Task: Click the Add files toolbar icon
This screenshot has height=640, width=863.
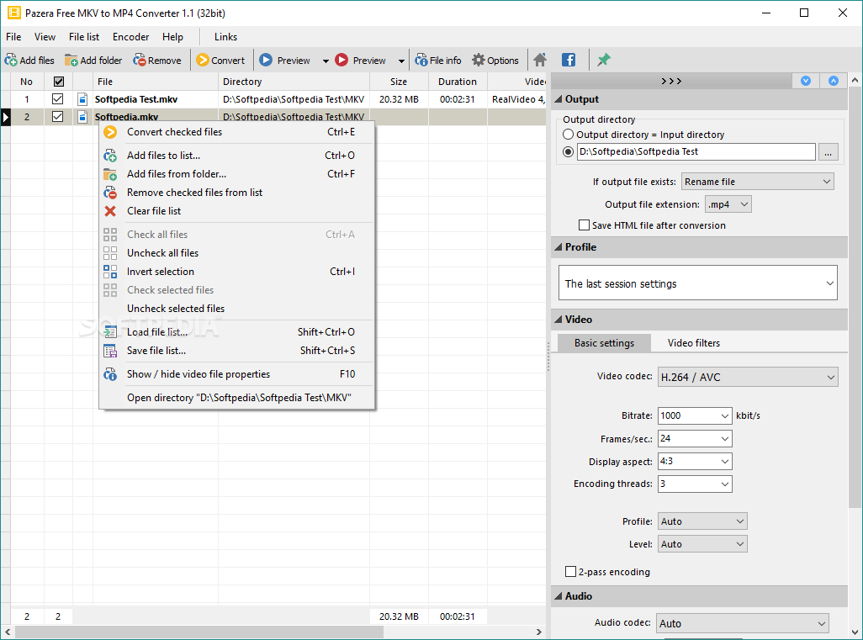Action: (10, 60)
